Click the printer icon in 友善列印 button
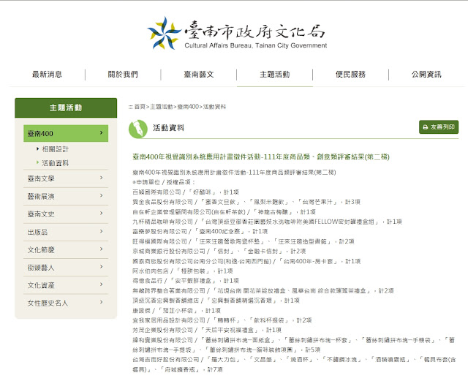This screenshot has width=468, height=381. pyautogui.click(x=426, y=127)
